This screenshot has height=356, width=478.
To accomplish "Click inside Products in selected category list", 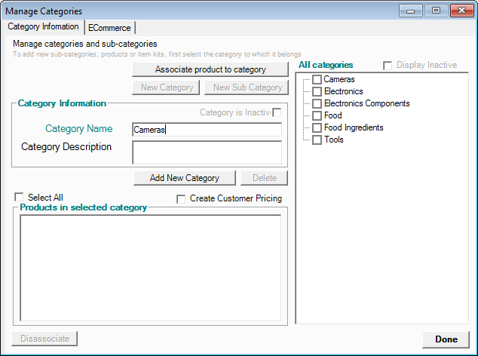I will [x=150, y=268].
